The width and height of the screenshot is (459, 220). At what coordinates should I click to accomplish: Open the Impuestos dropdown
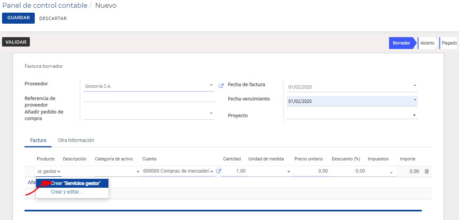click(x=391, y=173)
